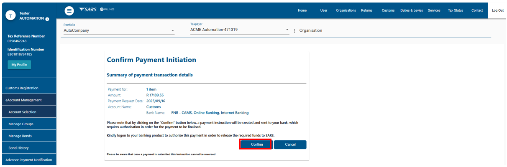The height and width of the screenshot is (167, 507).
Task: Click the user avatar circle T
Action: [11, 15]
